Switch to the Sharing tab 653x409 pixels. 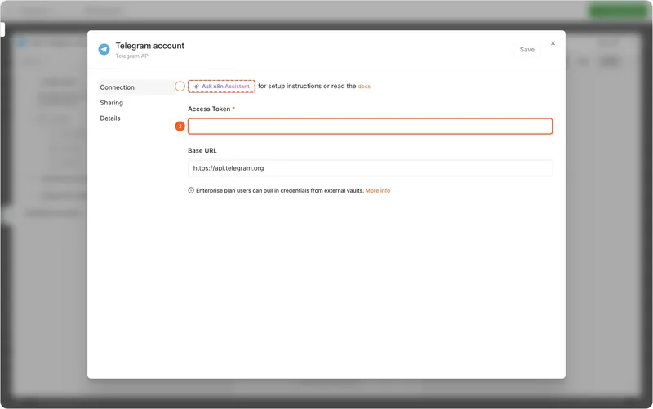click(111, 103)
